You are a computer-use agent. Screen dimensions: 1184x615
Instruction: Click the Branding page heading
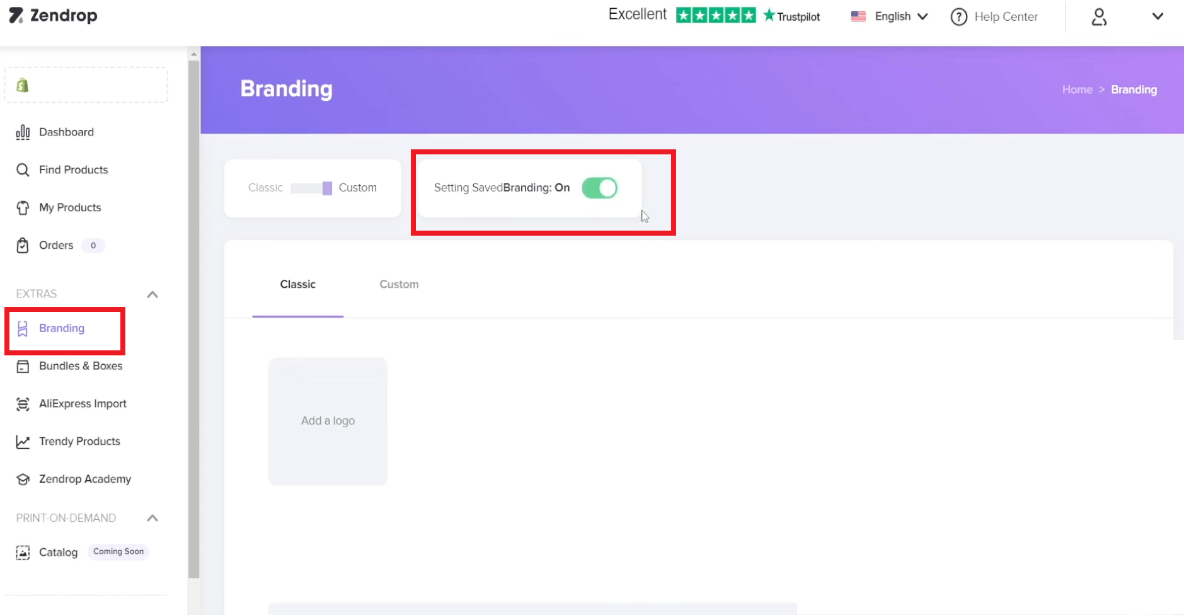click(287, 89)
